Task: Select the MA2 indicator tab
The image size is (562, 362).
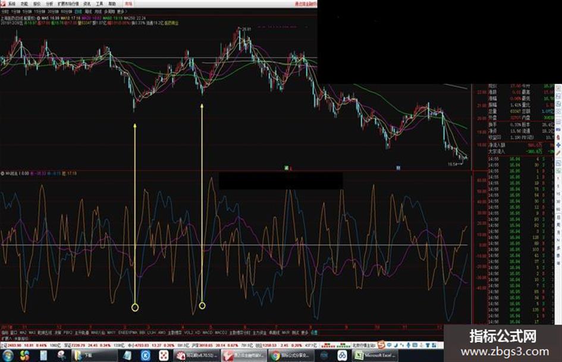Action: pyautogui.click(x=23, y=333)
